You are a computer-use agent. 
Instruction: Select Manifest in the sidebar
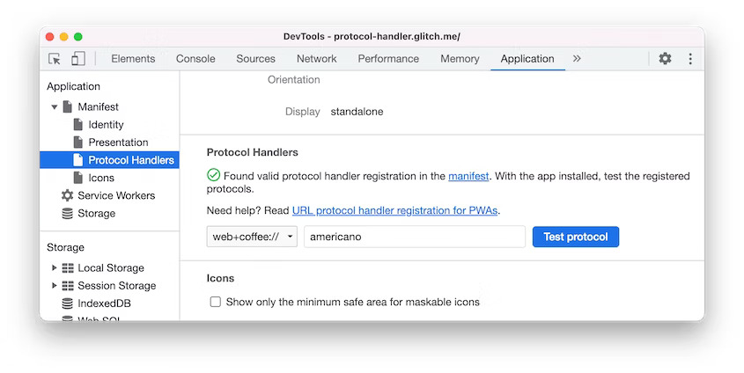(x=99, y=106)
